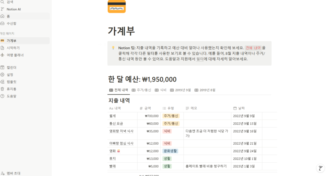
Task: Open the 빨래 row entry
Action: point(113,166)
